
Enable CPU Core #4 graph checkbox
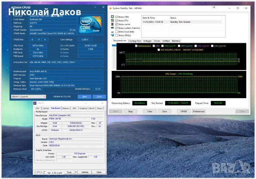(x=212, y=46)
